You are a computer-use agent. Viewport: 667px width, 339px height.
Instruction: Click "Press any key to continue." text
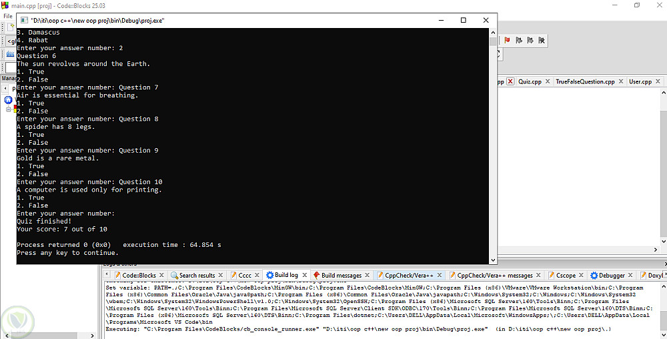67,253
